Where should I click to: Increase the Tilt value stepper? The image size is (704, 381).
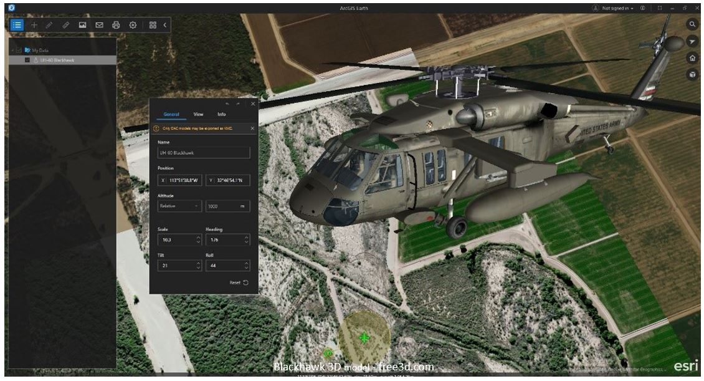point(199,263)
